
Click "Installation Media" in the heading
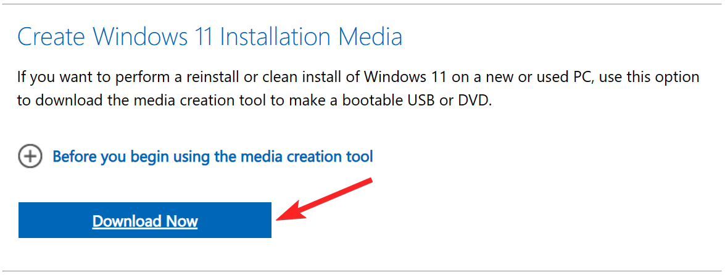312,37
